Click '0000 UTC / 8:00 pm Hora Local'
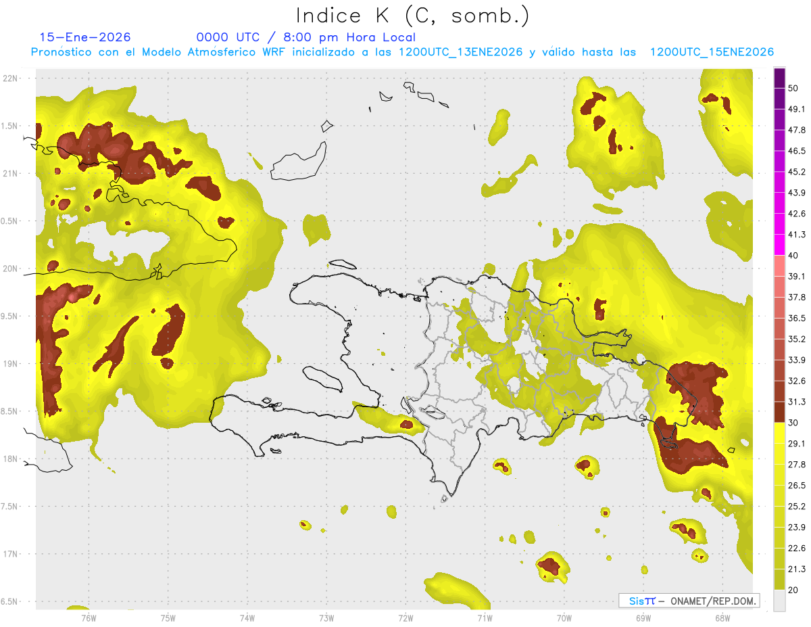The width and height of the screenshot is (811, 627). [305, 37]
